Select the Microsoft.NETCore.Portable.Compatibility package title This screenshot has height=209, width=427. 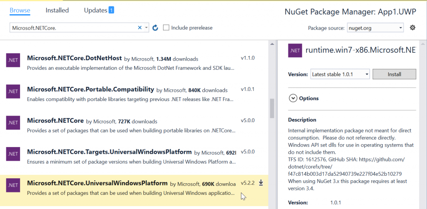(90, 89)
